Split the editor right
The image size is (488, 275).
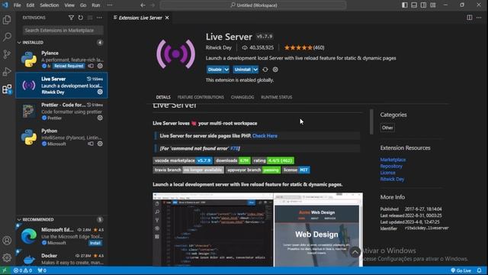point(470,18)
